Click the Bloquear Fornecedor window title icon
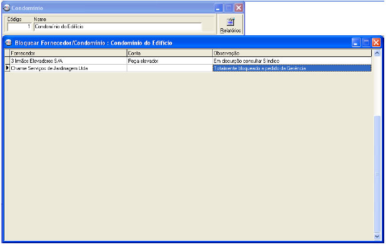 point(8,43)
